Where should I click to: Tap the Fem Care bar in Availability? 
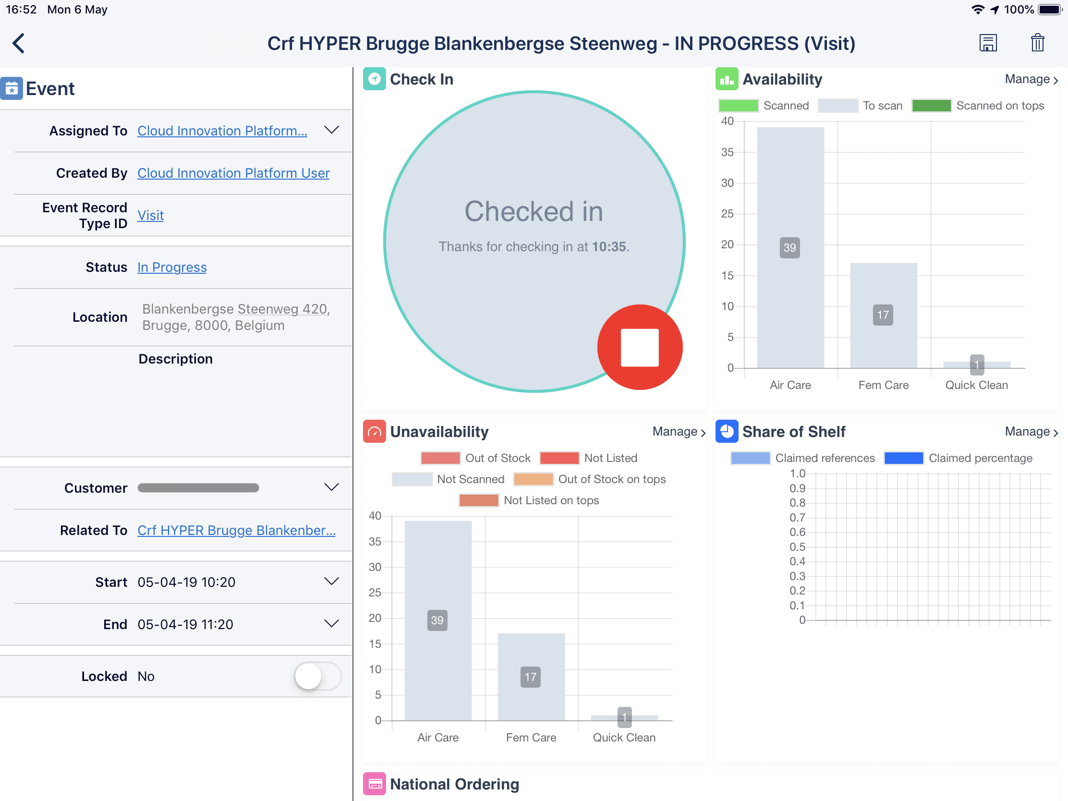click(884, 316)
